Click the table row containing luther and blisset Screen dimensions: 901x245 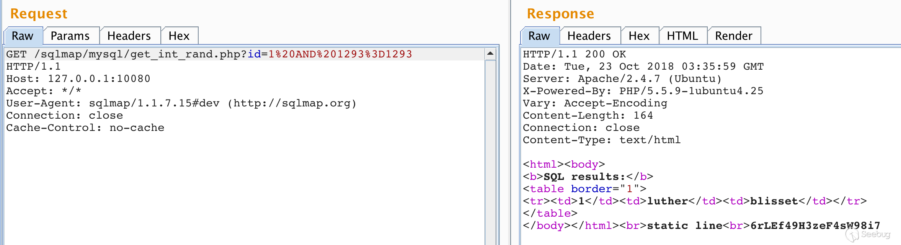[x=694, y=201]
